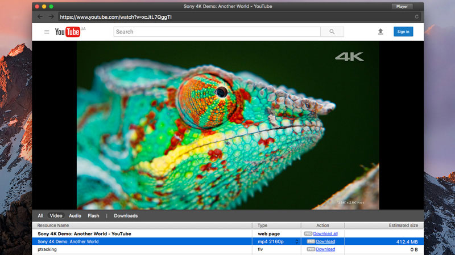Minimize window with the yellow button
Image resolution: width=455 pixels, height=255 pixels.
click(44, 6)
